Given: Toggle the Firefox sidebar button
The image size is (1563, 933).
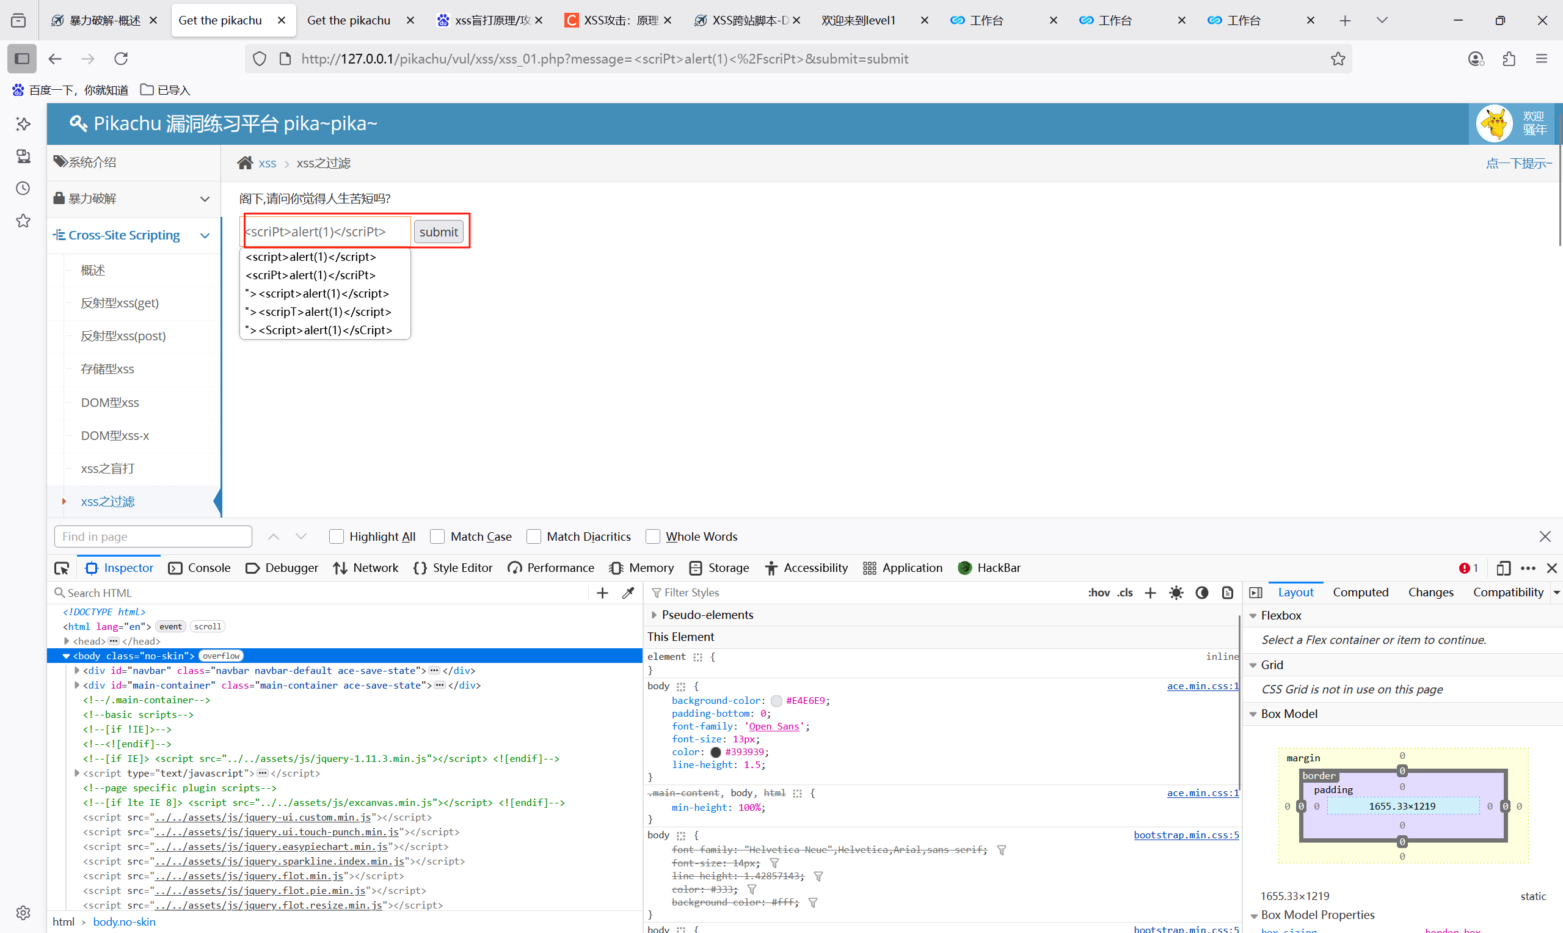Looking at the screenshot, I should (22, 59).
